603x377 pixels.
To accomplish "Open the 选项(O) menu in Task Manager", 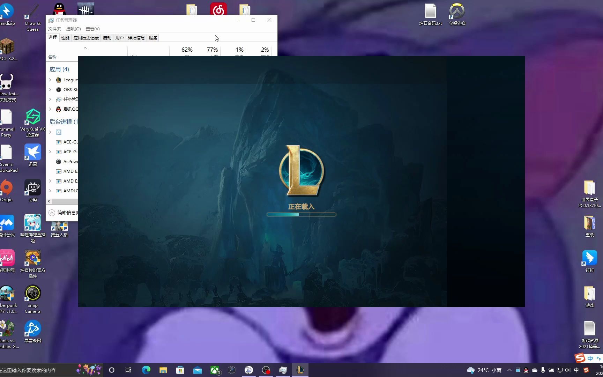I will tap(73, 29).
